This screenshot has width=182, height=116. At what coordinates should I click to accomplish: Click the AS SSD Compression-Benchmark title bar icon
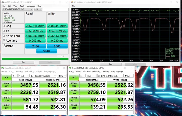(72, 2)
